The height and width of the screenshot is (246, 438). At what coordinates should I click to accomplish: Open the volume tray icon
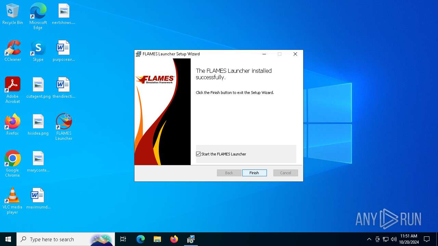tap(394, 239)
